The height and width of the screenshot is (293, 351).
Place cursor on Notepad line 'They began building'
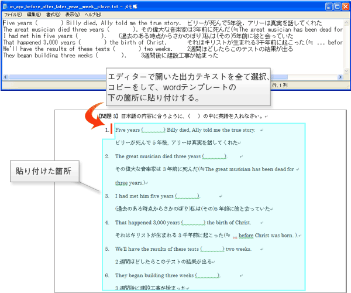point(35,56)
